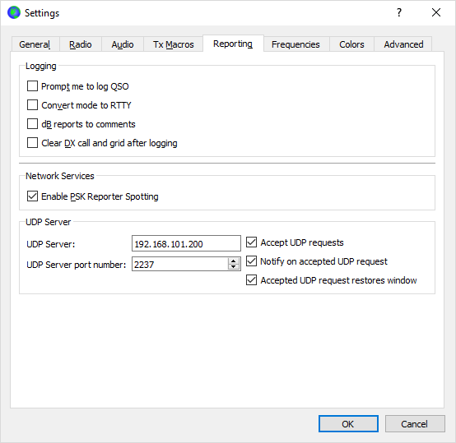This screenshot has height=443, width=456.
Task: Disable PSK Reporter Spotting
Action: 32,196
